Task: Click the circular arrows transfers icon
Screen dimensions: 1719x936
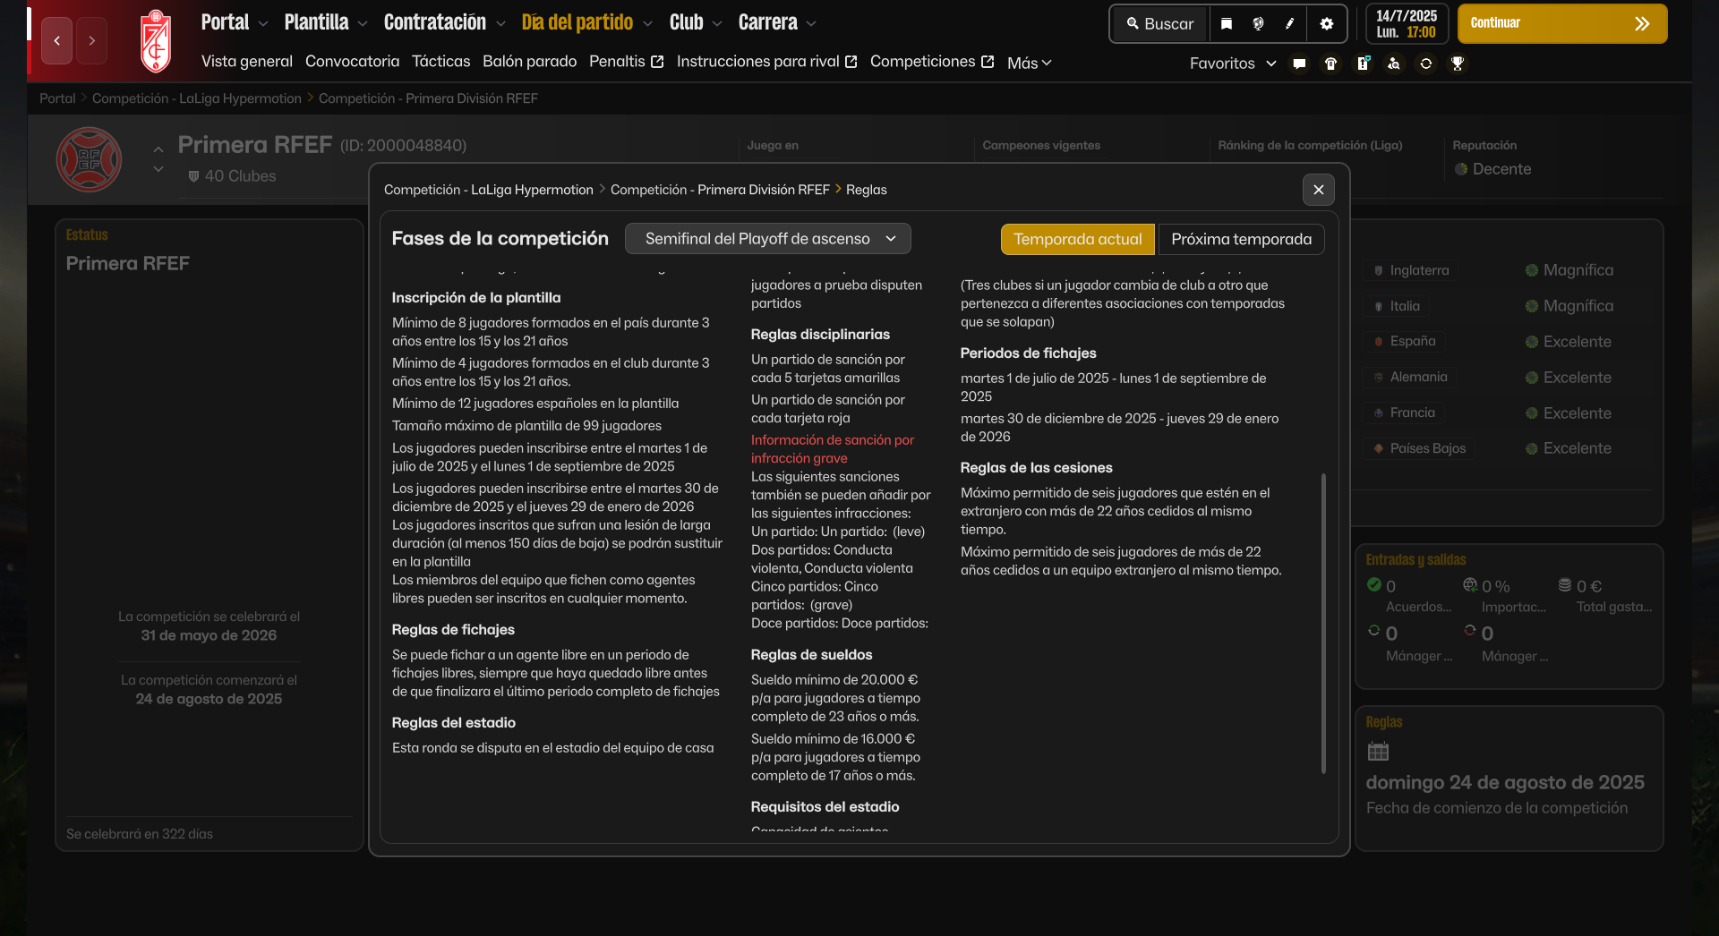Action: (x=1426, y=64)
